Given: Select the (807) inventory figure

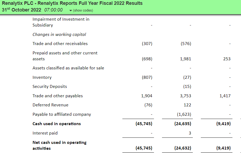Looking at the screenshot, I should (147, 77).
